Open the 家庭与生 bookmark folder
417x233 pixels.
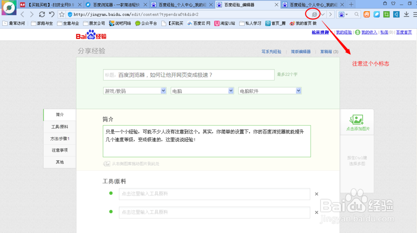click(x=42, y=23)
